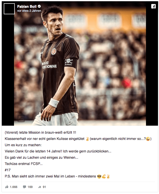The width and height of the screenshot is (159, 194).
Task: Click the victory hand emoji after 'eingetütet'
Action: 87,139
